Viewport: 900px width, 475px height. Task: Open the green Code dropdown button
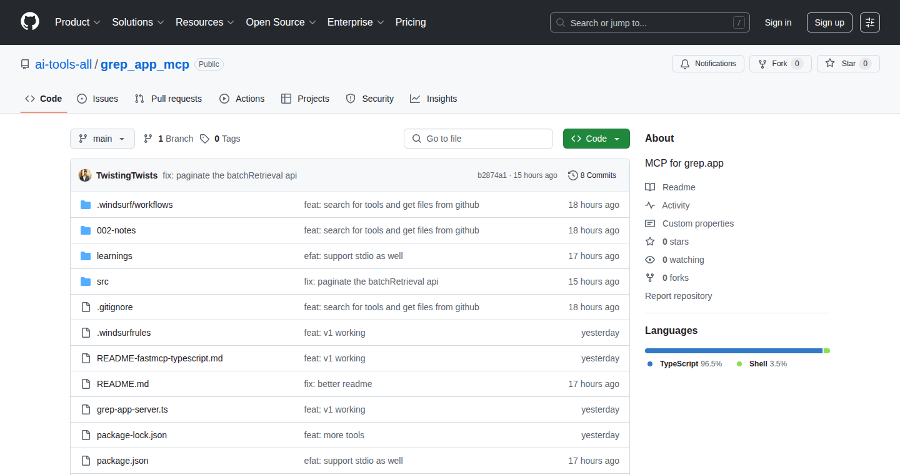596,139
